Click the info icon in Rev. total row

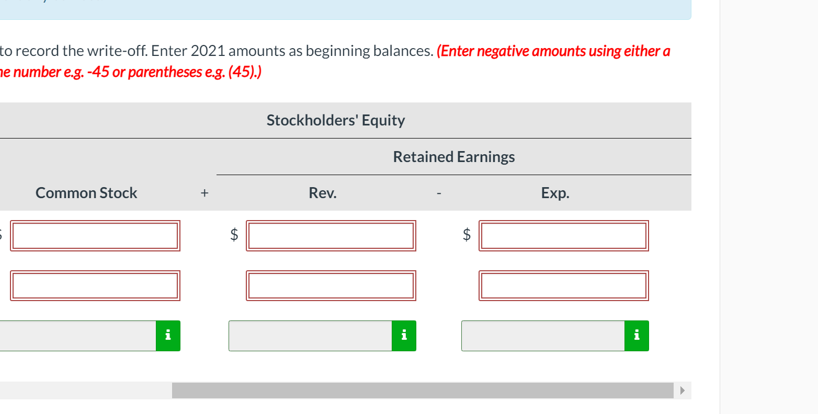[404, 336]
